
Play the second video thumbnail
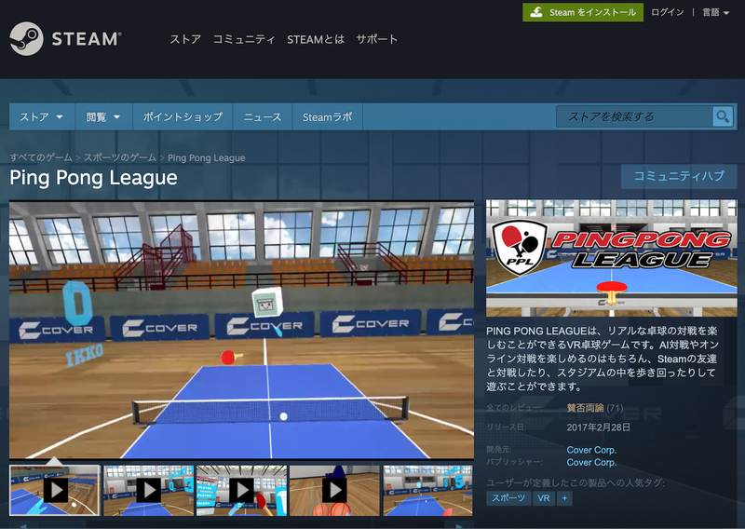(148, 490)
